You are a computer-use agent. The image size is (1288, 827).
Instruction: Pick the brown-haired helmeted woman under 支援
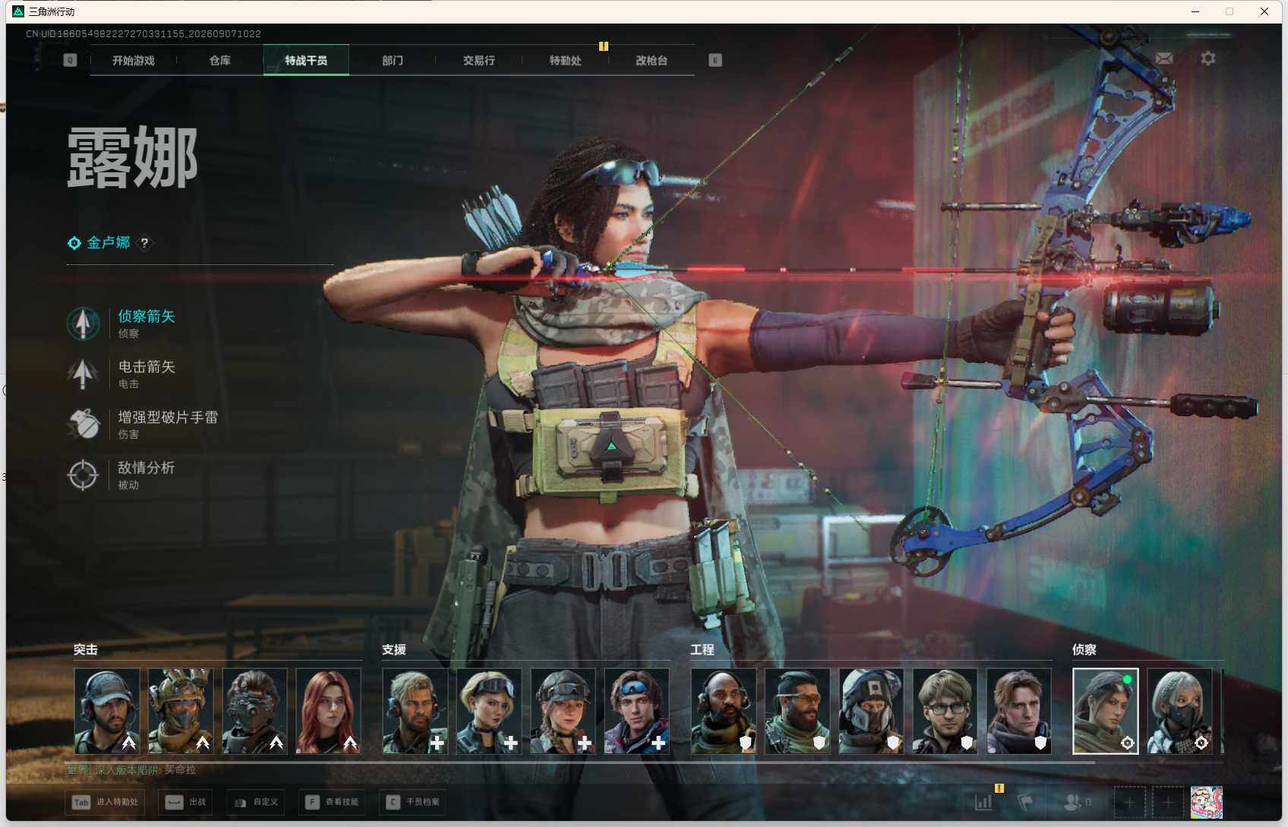pyautogui.click(x=563, y=711)
